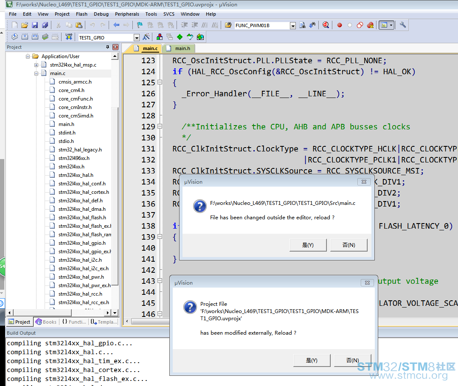Open the Pack Installer icon
458x386 pixels.
point(200,37)
